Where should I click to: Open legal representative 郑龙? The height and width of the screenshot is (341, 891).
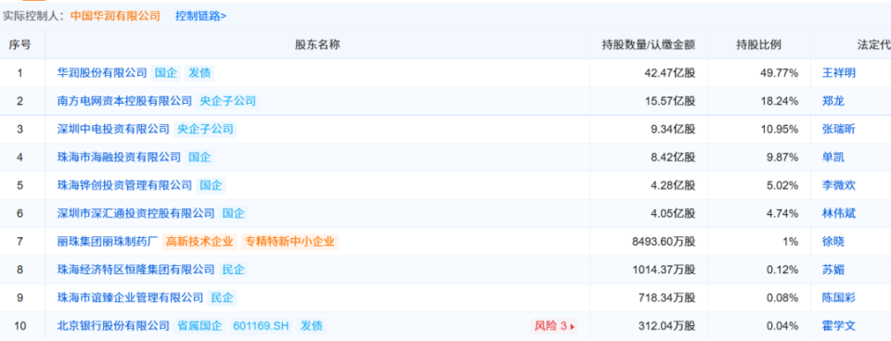coord(833,101)
